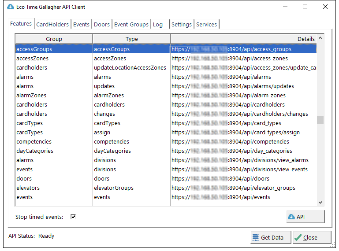
Task: Click the /api/doors details cell
Action: (x=243, y=179)
